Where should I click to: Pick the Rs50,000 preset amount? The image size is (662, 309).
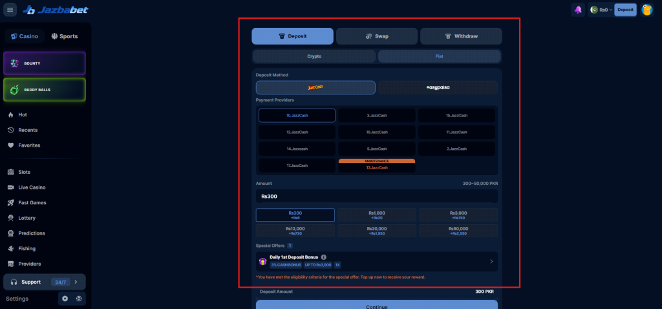(x=458, y=231)
